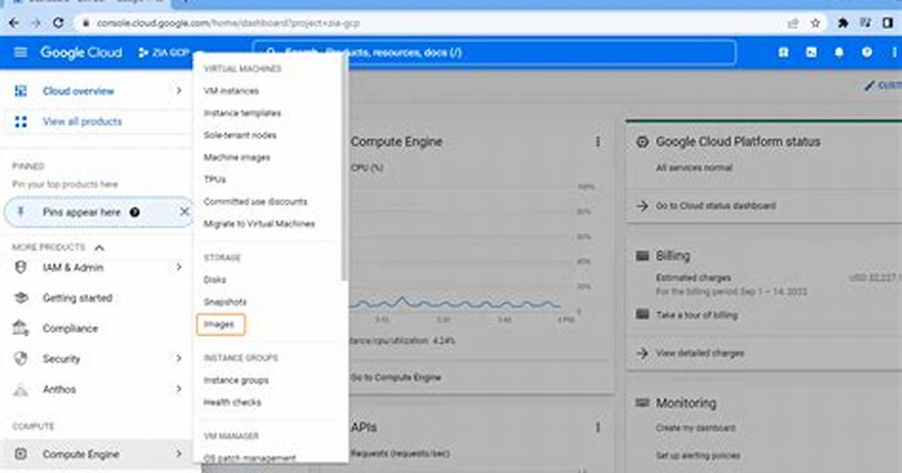
Task: Reload the page with the refresh icon
Action: click(x=58, y=23)
